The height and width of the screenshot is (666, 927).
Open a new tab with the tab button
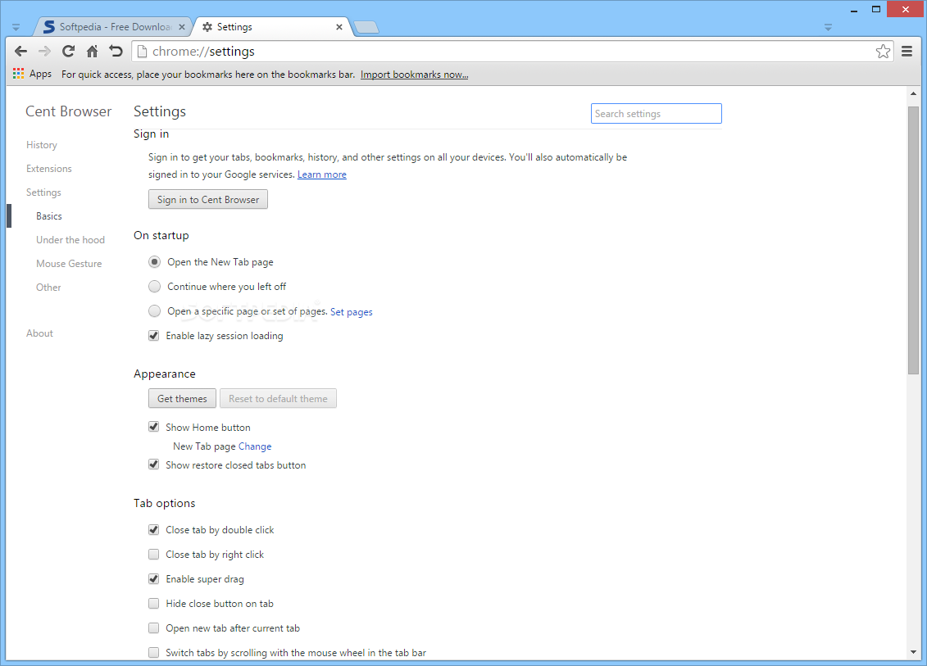(x=366, y=27)
